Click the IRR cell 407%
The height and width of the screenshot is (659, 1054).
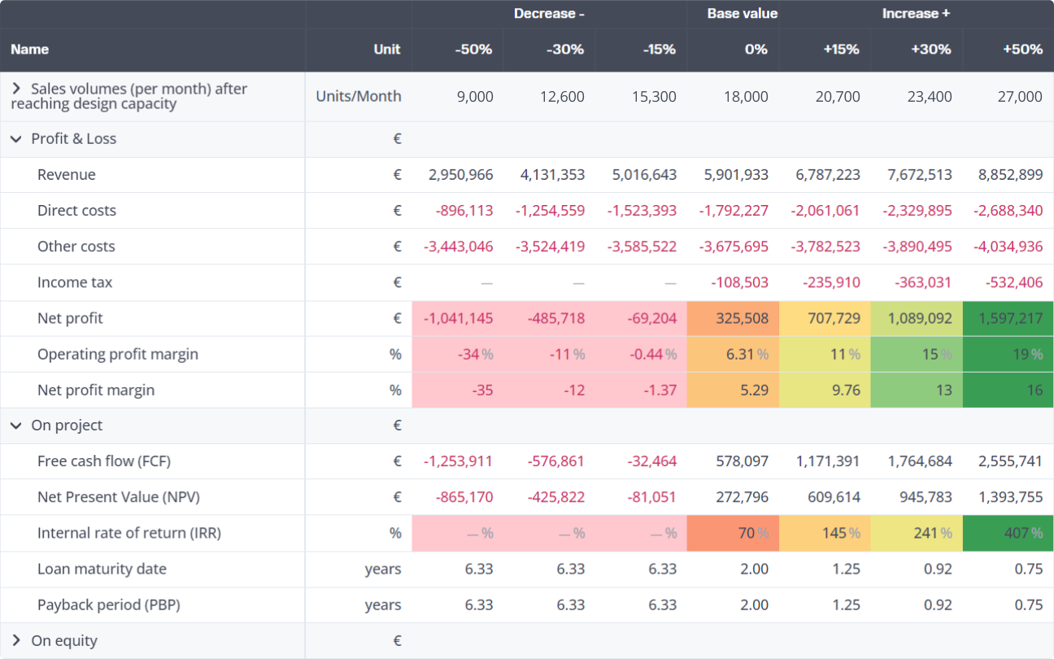[1008, 533]
